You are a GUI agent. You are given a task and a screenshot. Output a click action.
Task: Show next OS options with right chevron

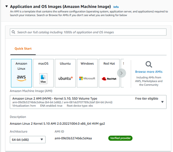pos(122,73)
